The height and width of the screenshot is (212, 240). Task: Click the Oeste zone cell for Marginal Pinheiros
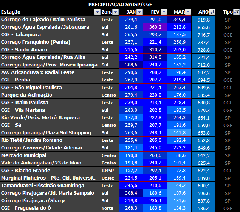[x=108, y=178]
